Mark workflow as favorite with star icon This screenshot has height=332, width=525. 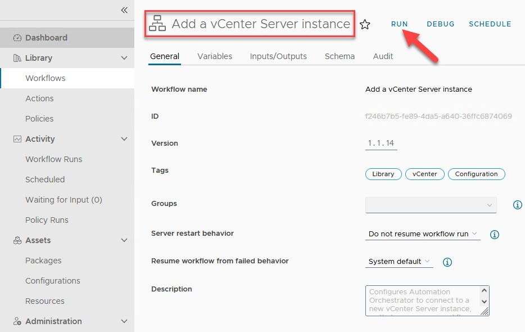(x=365, y=25)
